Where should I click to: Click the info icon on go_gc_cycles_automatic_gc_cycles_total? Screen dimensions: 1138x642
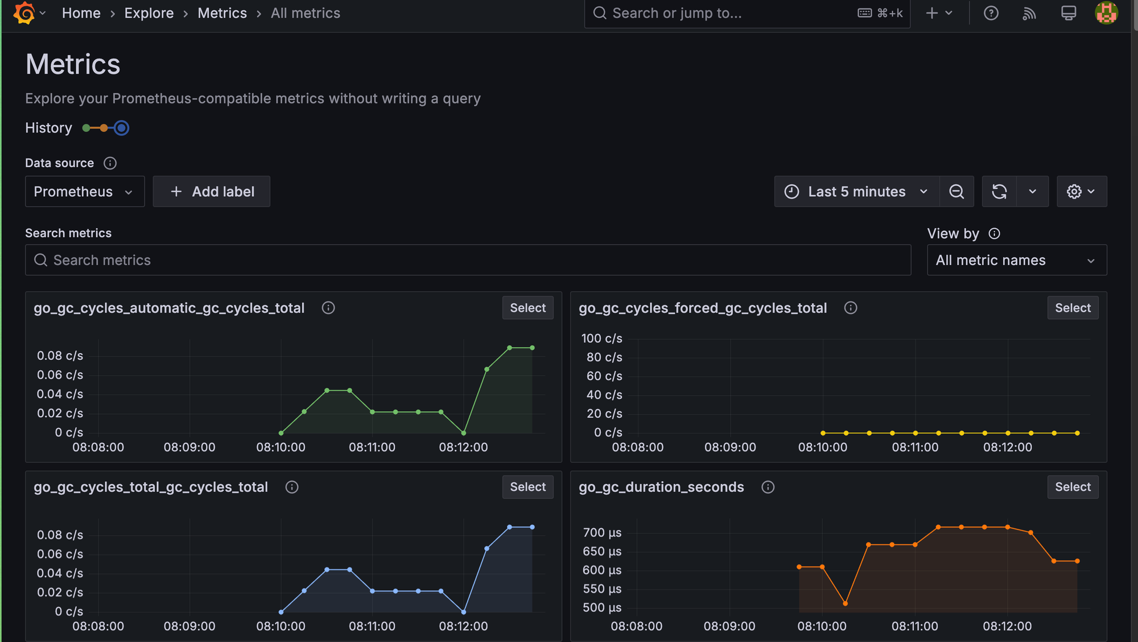tap(328, 308)
